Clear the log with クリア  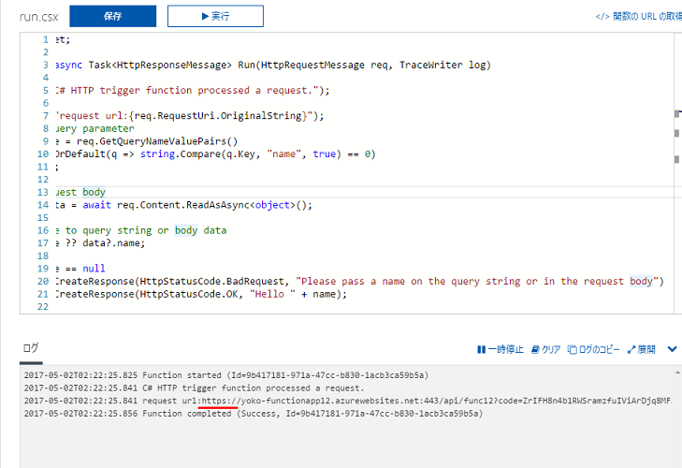pyautogui.click(x=545, y=349)
